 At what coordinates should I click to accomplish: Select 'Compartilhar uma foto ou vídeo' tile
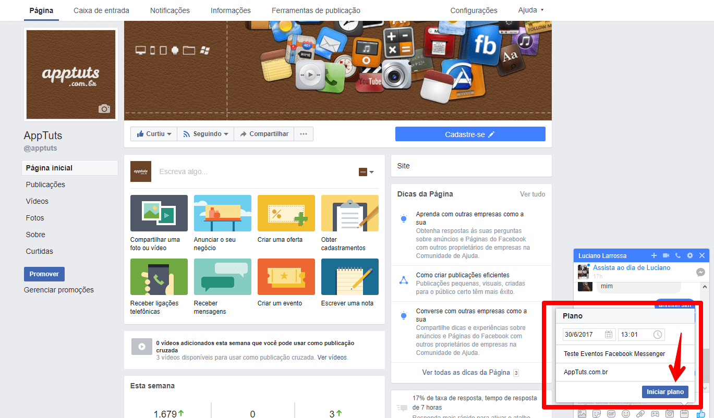coord(159,224)
